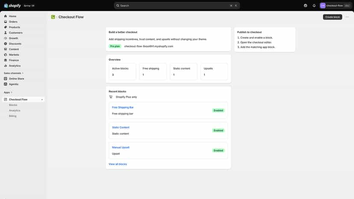The width and height of the screenshot is (354, 199).
Task: Open Analytics under Checkout Flow
Action: [15, 111]
